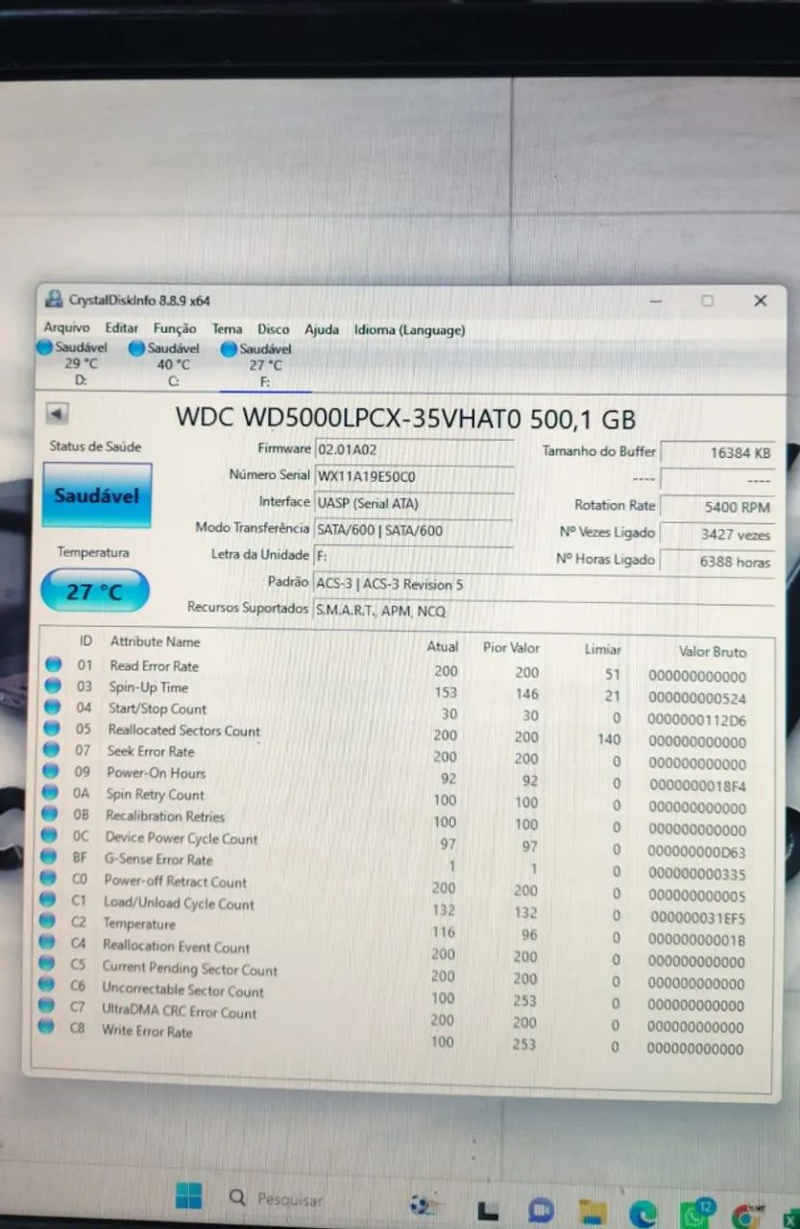Click status circle for Read Error Rate

click(53, 663)
